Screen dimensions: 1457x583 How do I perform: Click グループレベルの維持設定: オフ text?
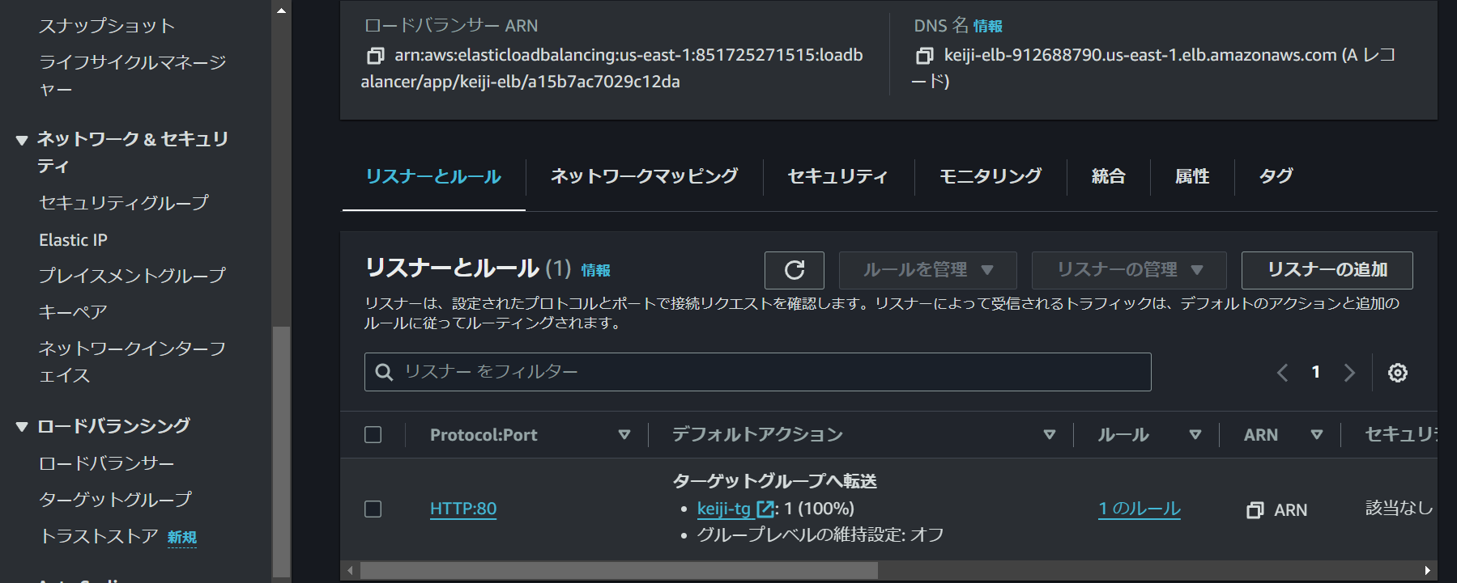[x=820, y=534]
